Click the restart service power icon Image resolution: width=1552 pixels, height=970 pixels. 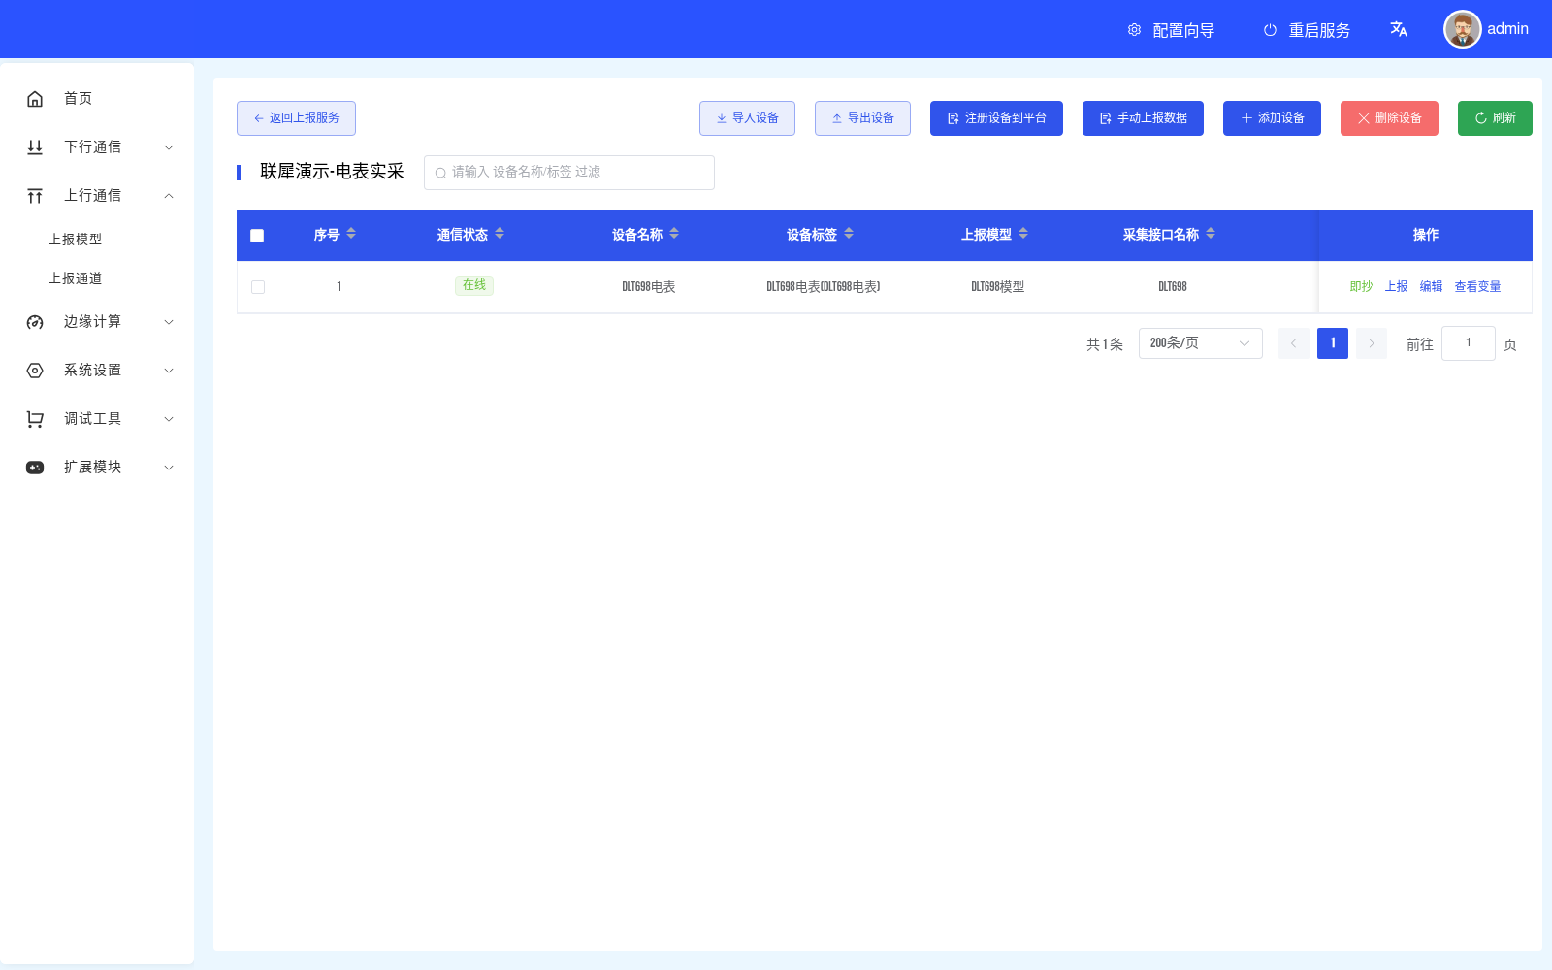[1270, 30]
